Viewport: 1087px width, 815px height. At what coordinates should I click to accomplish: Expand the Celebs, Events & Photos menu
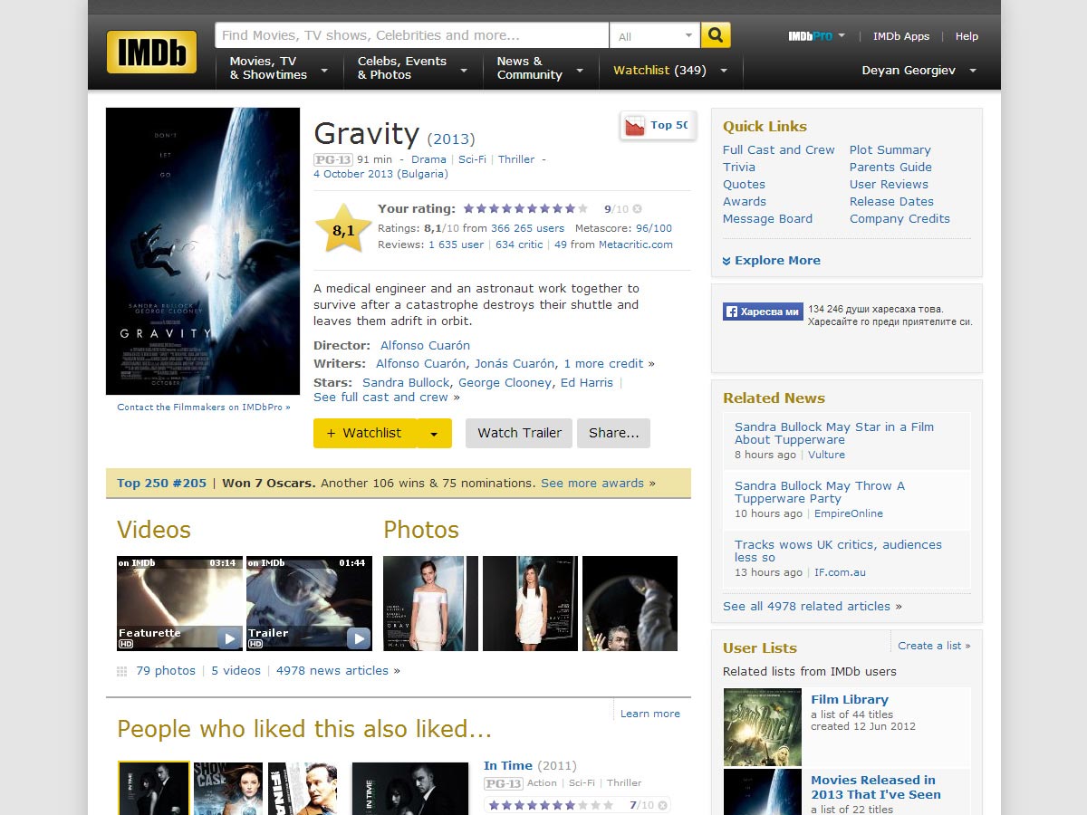(413, 68)
